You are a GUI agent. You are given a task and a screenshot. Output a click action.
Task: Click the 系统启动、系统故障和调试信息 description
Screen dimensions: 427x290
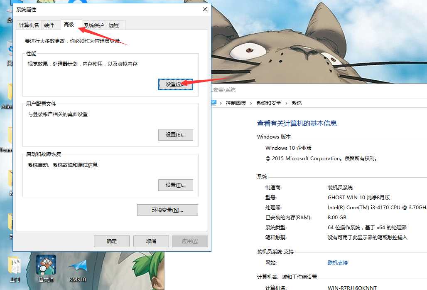pos(63,165)
